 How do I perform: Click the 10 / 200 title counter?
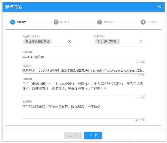[140, 62]
